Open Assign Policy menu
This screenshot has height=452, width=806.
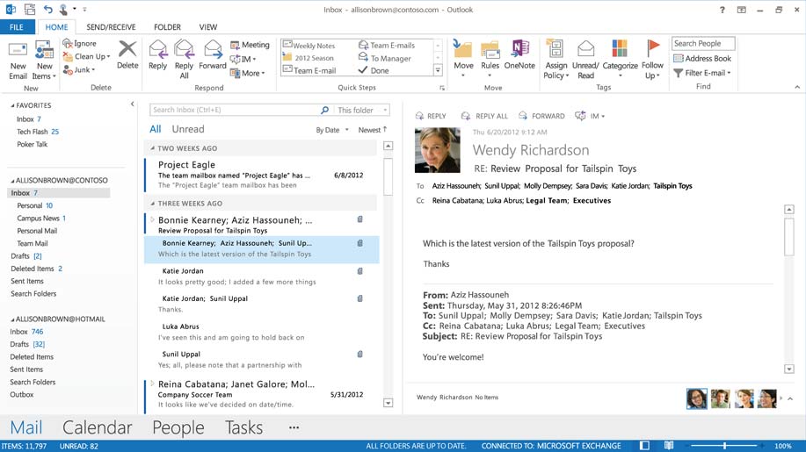click(x=555, y=60)
